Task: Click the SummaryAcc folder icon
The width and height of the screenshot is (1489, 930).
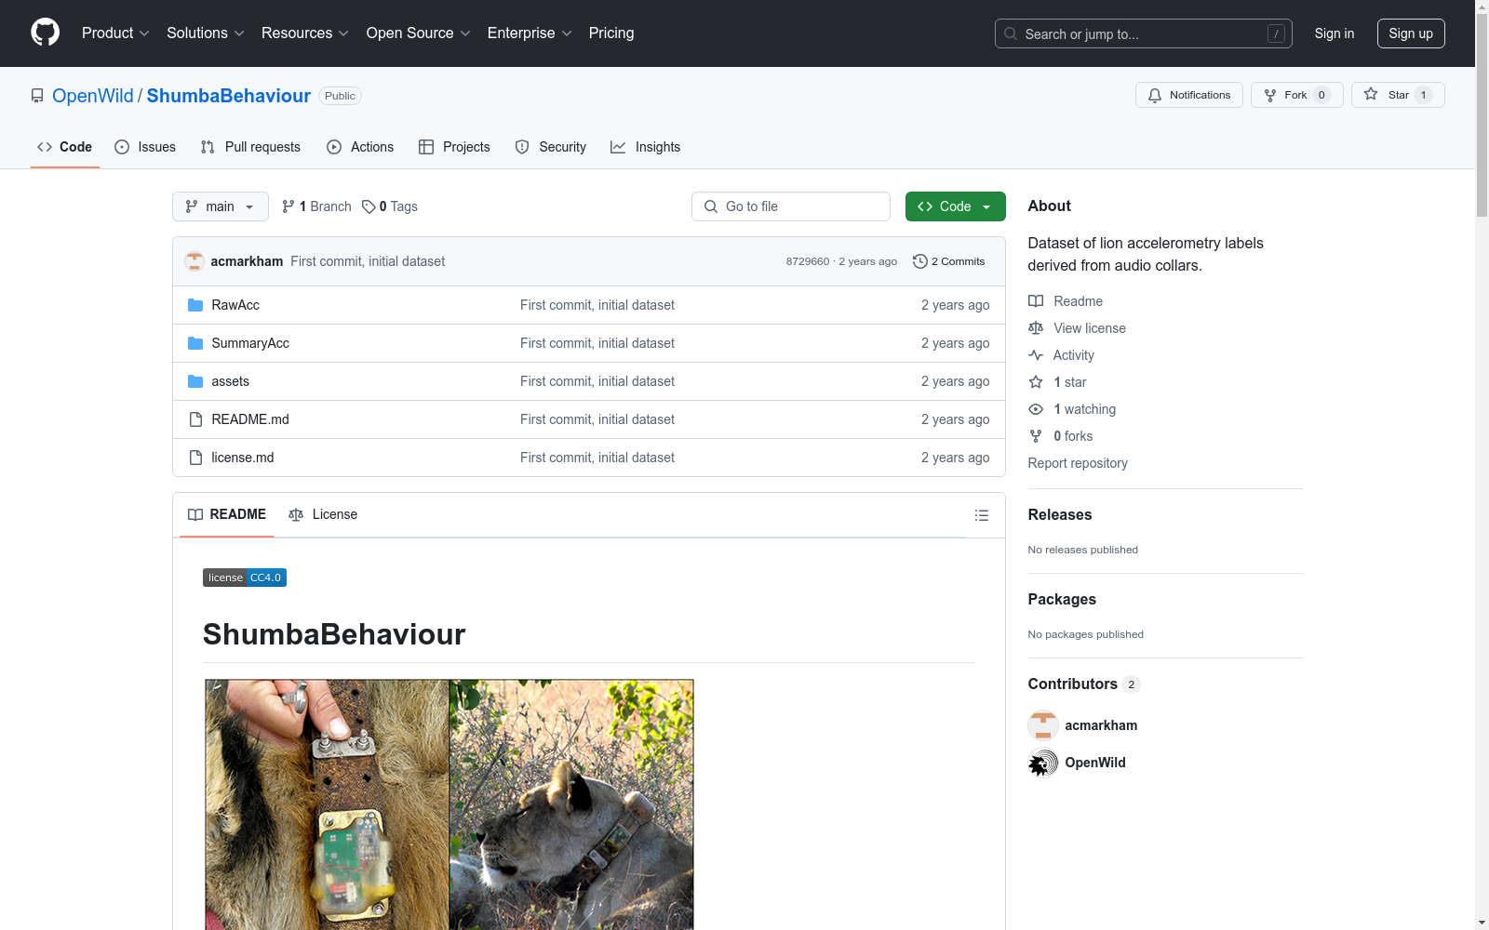Action: point(195,343)
